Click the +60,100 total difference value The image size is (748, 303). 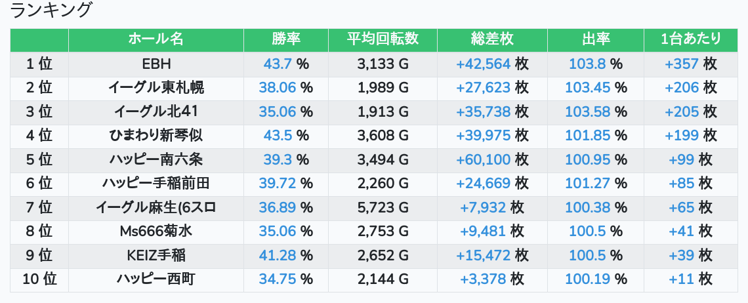483,160
